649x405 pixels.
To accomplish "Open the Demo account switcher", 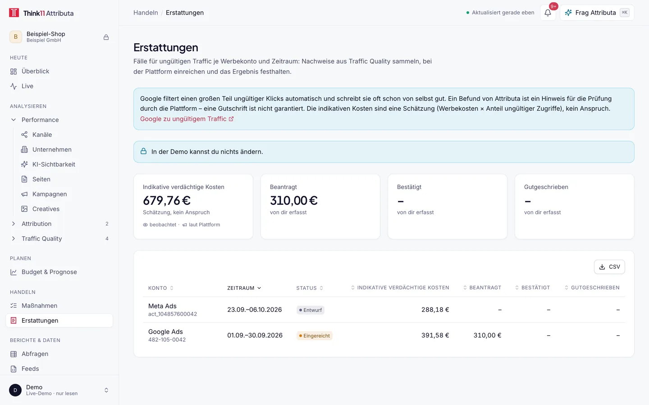I will click(59, 390).
